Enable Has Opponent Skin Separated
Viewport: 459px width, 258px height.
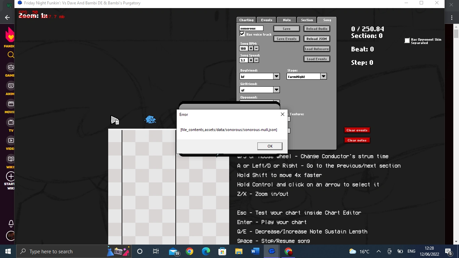click(x=406, y=41)
